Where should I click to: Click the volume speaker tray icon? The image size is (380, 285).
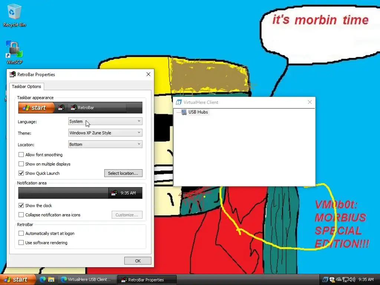(352, 279)
